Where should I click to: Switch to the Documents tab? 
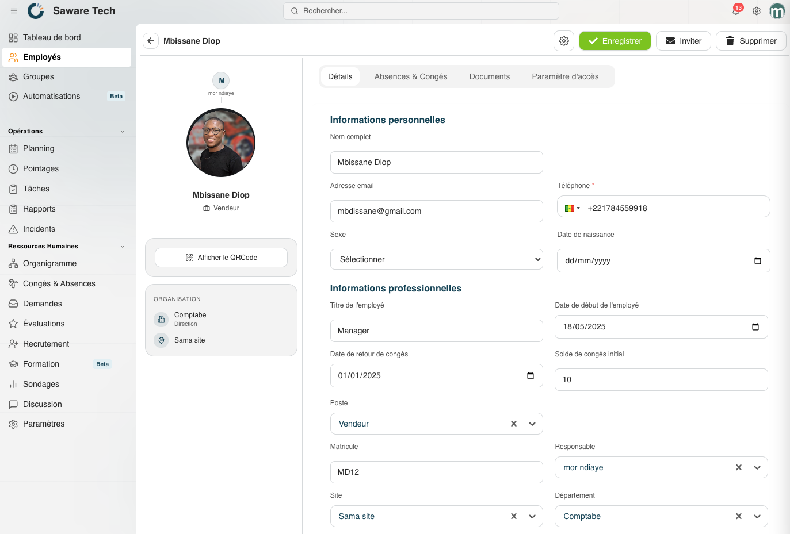tap(490, 76)
